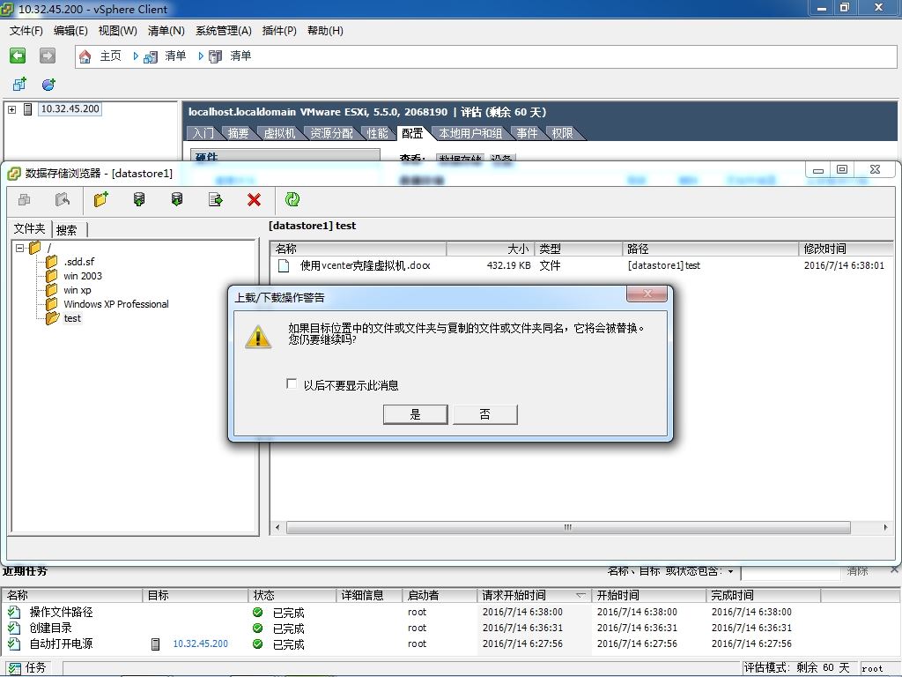Click the host server icon beside 10.32.45.200

(x=27, y=108)
